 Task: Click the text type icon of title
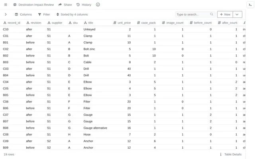click(85, 23)
